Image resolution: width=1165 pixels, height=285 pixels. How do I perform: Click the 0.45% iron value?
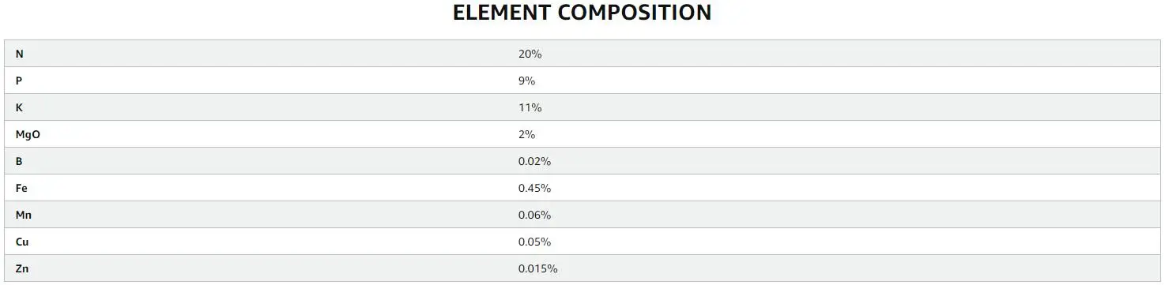(534, 188)
